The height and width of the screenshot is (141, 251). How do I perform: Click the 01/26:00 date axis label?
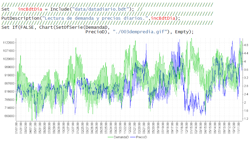(78, 128)
